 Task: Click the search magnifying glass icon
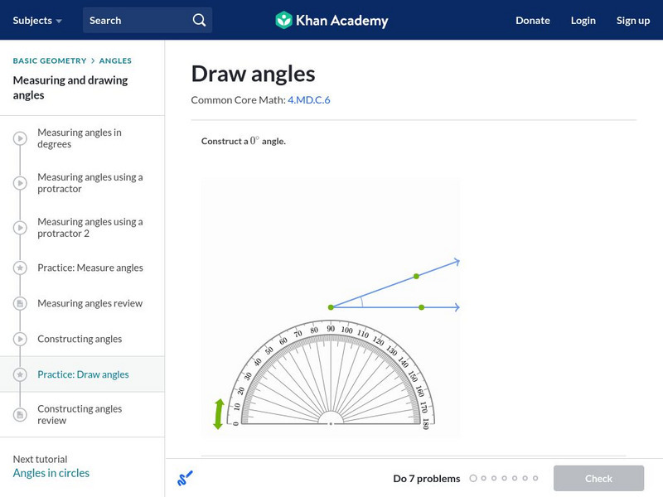point(199,20)
